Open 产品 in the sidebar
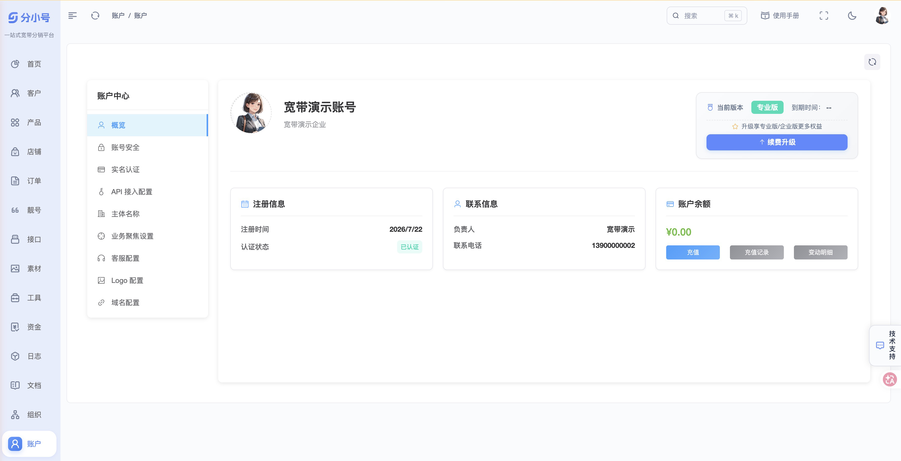Viewport: 901px width, 461px height. (30, 122)
